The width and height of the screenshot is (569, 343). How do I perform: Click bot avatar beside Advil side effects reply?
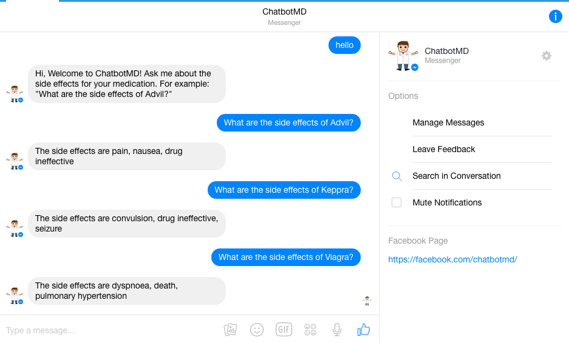(15, 162)
